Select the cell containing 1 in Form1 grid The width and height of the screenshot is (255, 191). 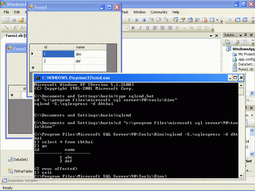58,54
